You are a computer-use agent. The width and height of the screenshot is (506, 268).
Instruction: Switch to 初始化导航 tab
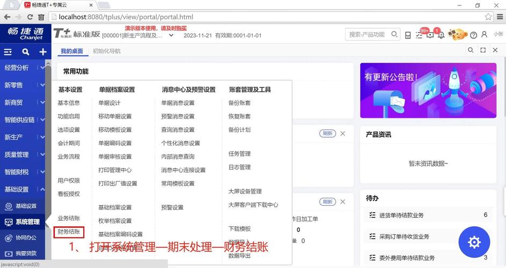coord(106,51)
